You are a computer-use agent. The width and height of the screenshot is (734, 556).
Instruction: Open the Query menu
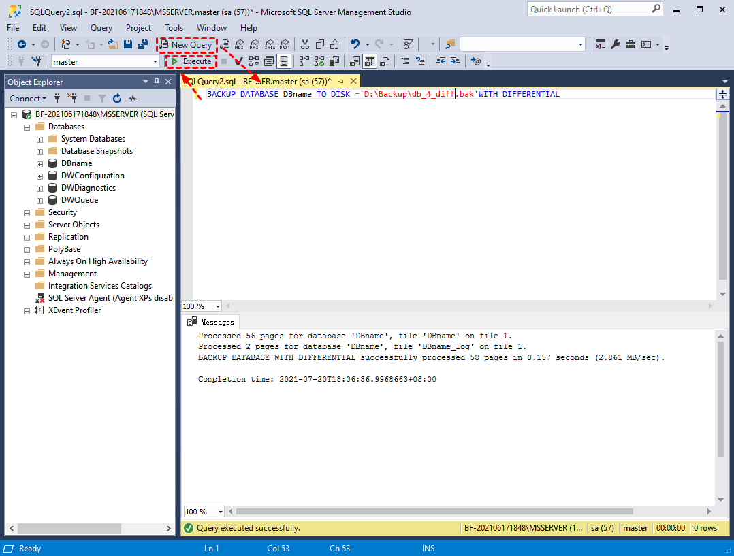tap(101, 28)
